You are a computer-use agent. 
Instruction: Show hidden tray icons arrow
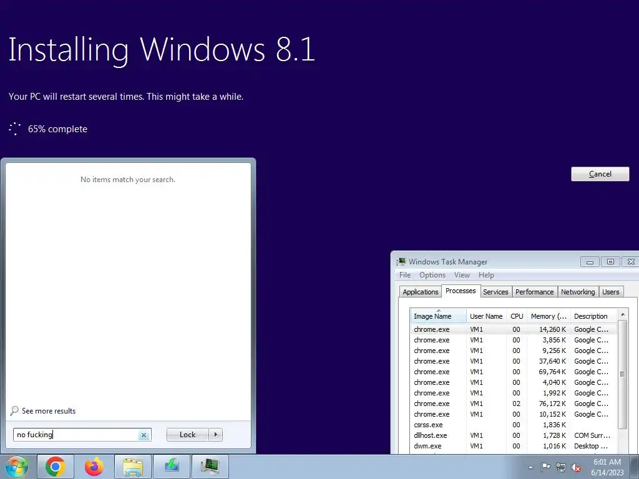(x=530, y=467)
